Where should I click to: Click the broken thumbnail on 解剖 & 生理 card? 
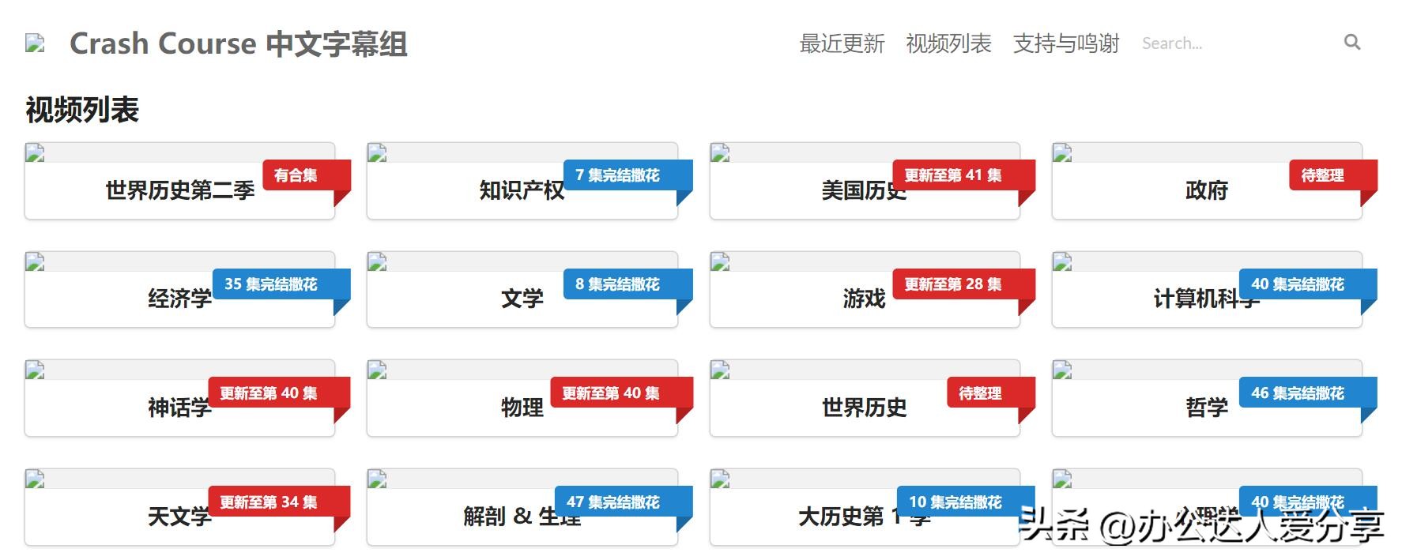pyautogui.click(x=377, y=480)
